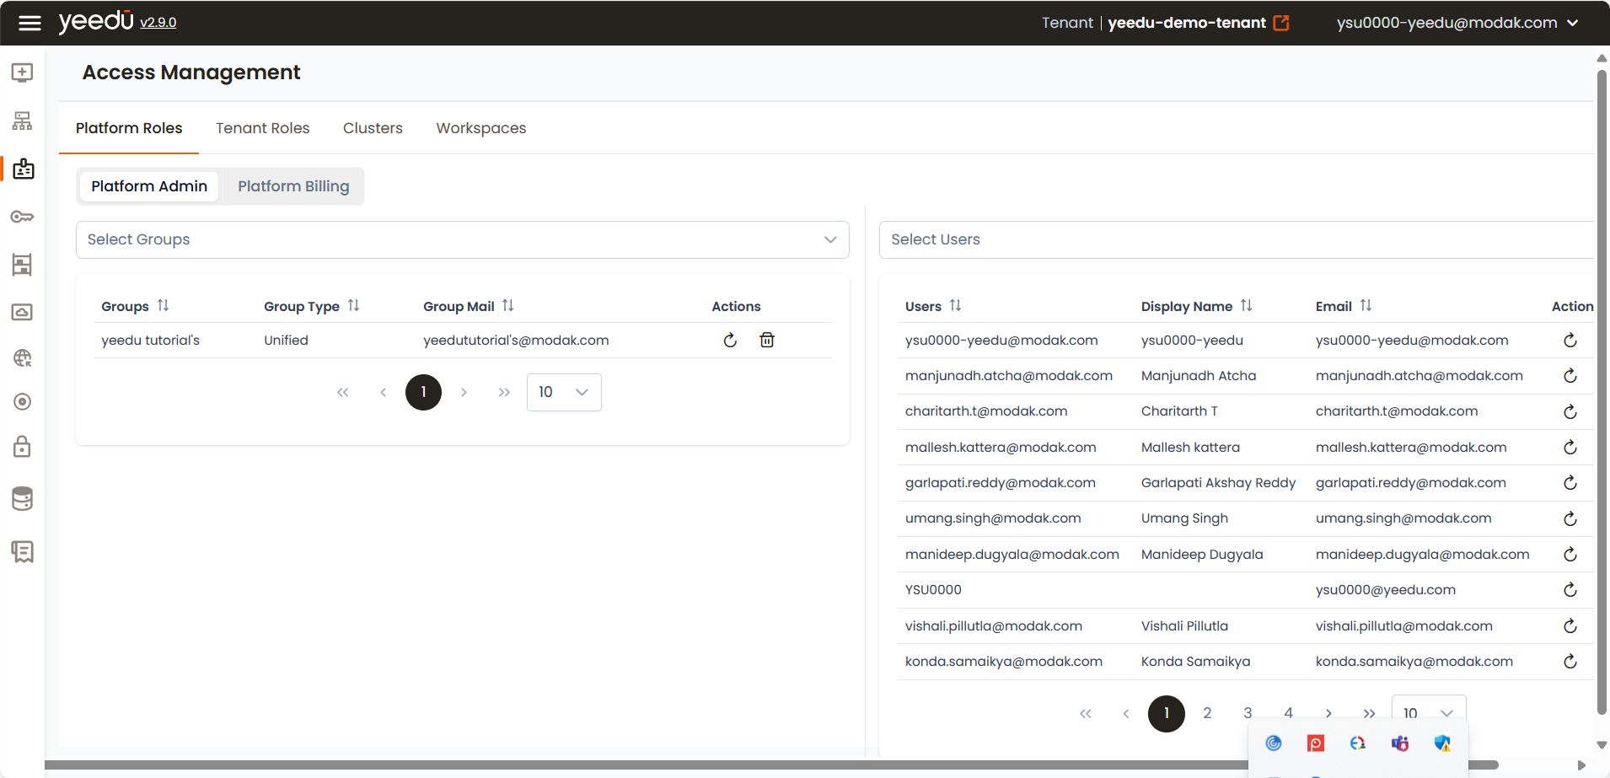Open the Windows Security shield tray icon
1610x778 pixels.
(1442, 743)
